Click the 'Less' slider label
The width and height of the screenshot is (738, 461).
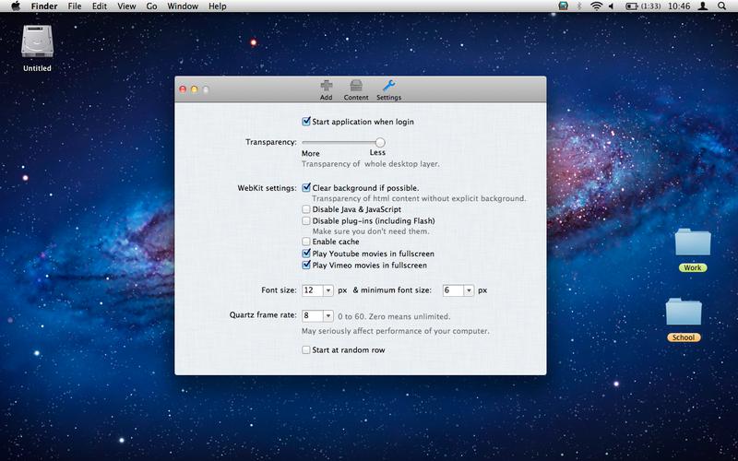coord(377,152)
